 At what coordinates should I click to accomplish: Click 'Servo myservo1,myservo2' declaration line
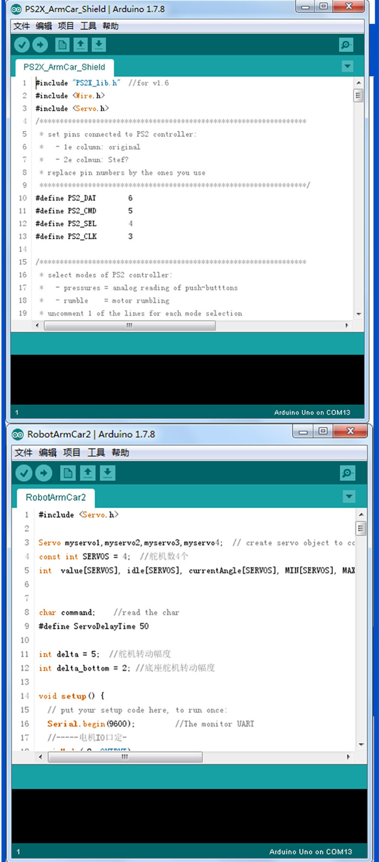click(x=197, y=543)
